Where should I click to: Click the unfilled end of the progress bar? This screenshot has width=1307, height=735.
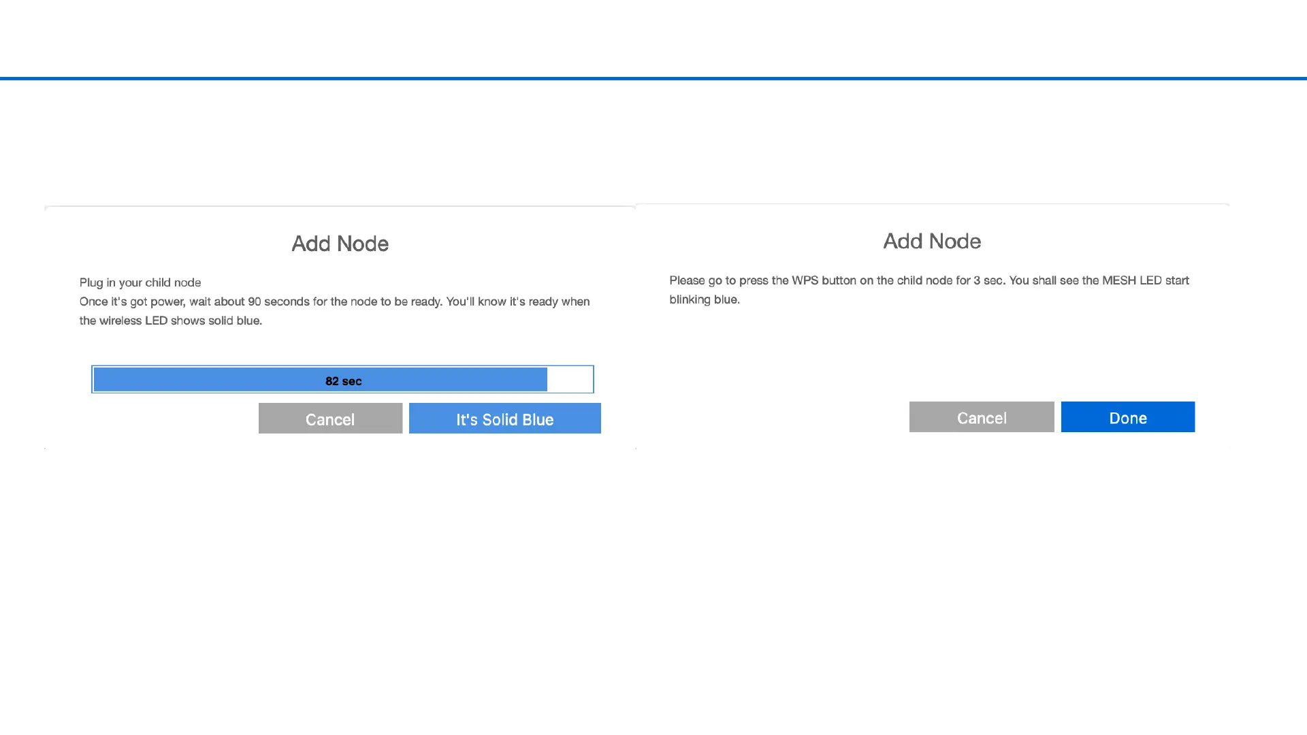tap(570, 380)
